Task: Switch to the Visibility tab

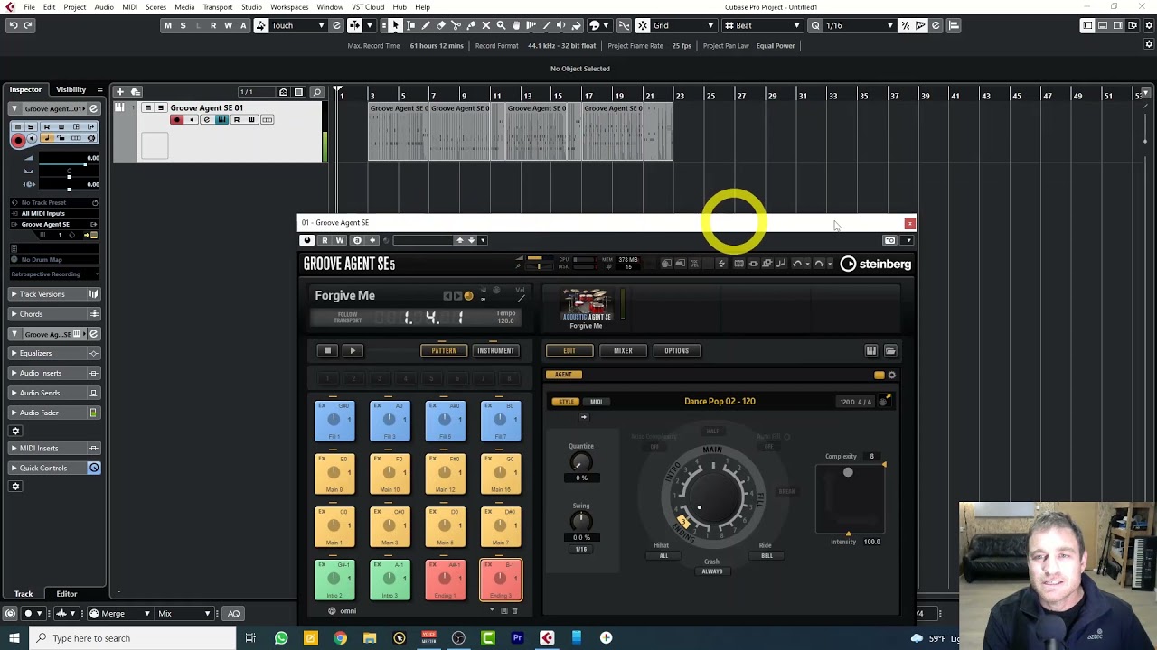Action: (x=71, y=90)
